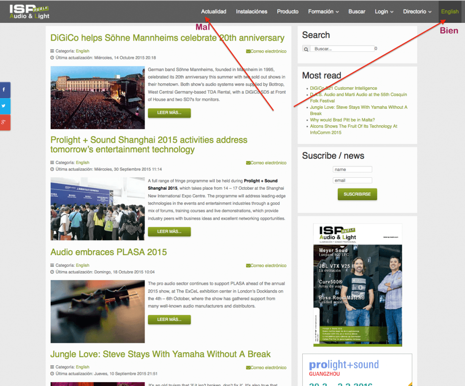Open the Actualidad menu item

(x=213, y=11)
